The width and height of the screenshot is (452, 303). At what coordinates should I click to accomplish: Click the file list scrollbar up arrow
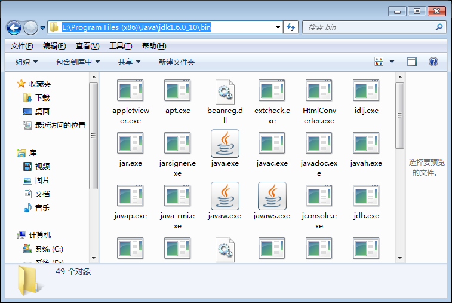tap(400, 77)
